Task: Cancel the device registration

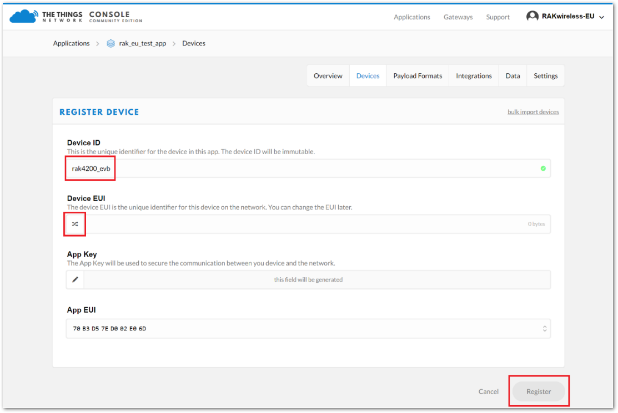Action: point(488,391)
